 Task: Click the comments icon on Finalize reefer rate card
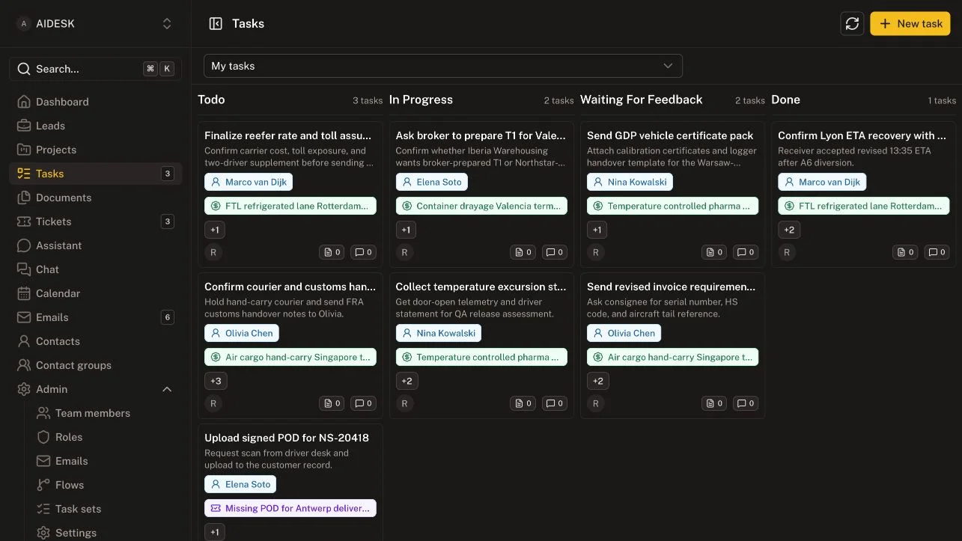[363, 252]
